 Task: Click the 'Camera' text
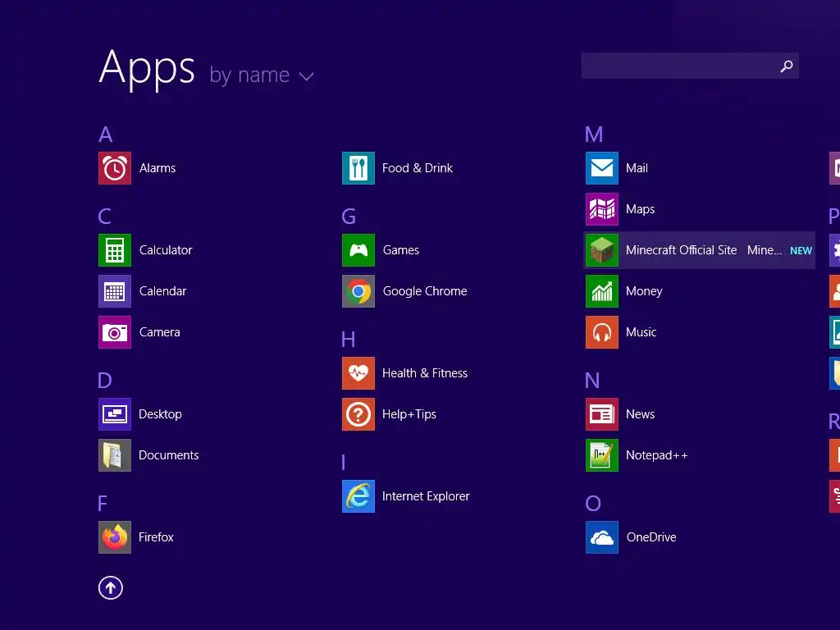coord(160,332)
